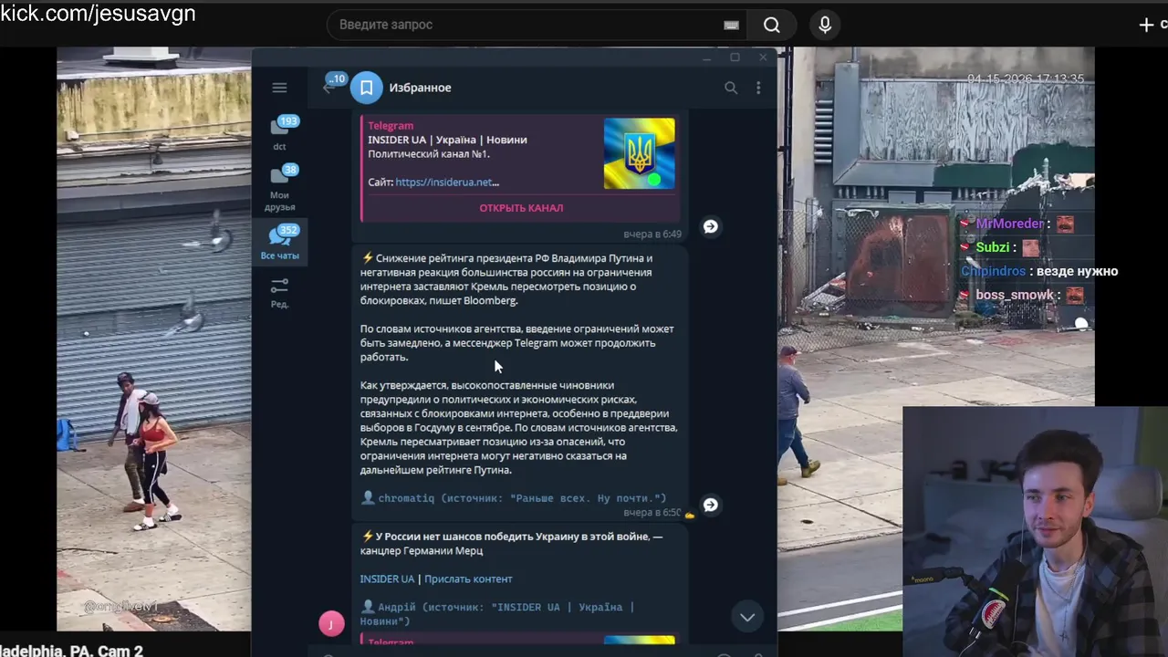
Task: Go back using the arrow beside Избранное
Action: click(328, 88)
